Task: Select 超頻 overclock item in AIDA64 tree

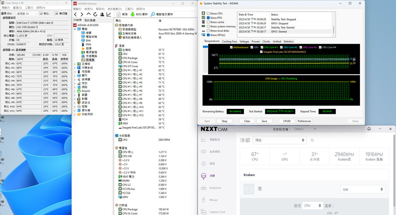Action: pos(86,48)
